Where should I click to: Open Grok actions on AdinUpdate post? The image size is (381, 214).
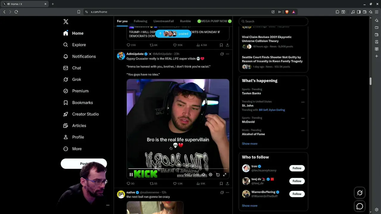point(222,54)
